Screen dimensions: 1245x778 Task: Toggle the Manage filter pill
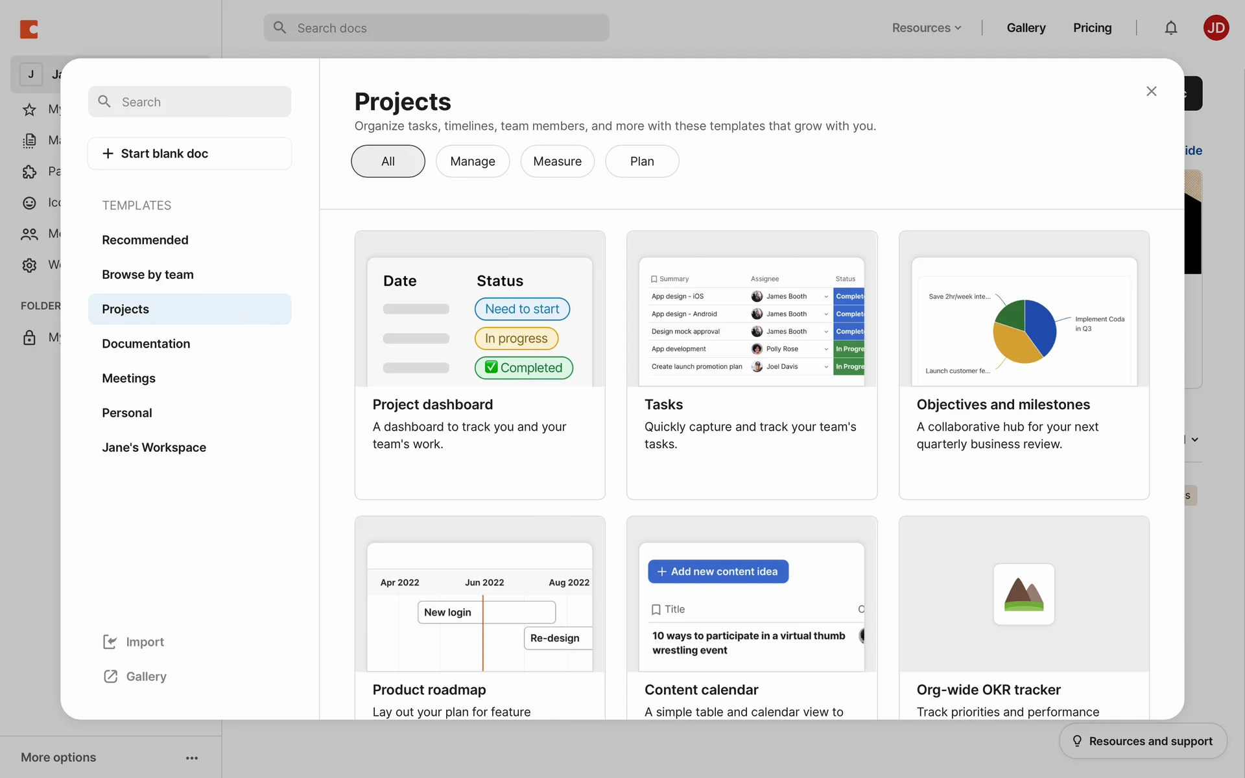tap(472, 161)
